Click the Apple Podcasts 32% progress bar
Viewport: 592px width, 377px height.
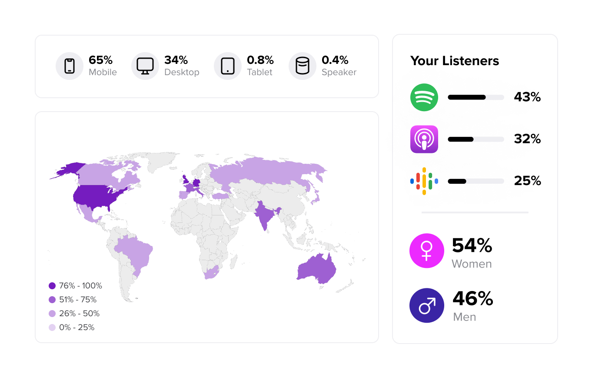coord(476,139)
